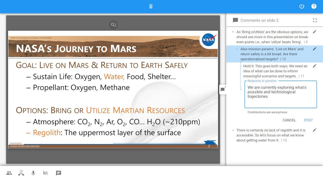Click the power/logout icon

302,6
